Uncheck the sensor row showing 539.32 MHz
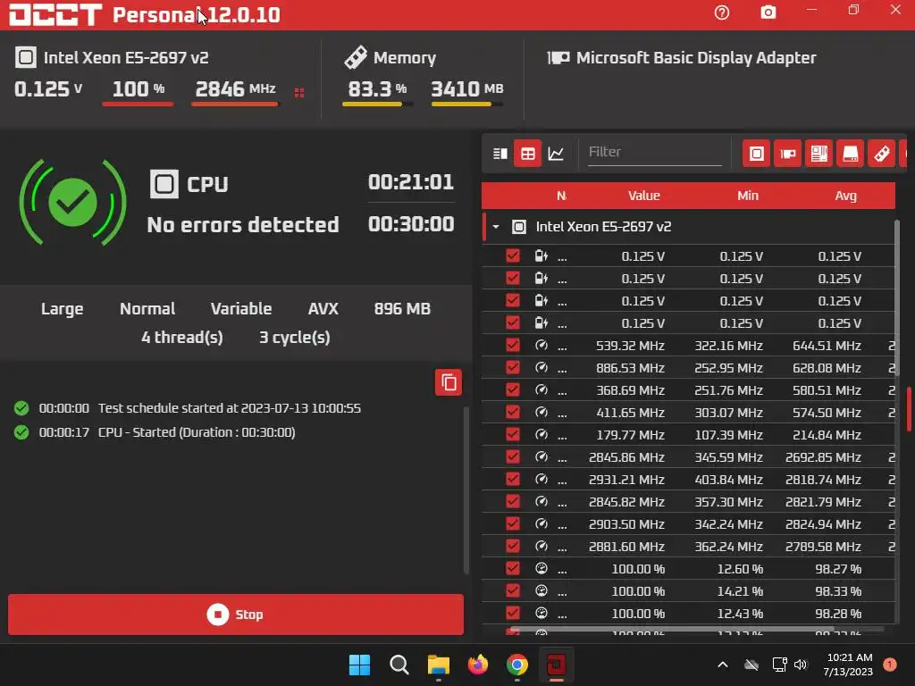The height and width of the screenshot is (686, 915). coord(513,345)
